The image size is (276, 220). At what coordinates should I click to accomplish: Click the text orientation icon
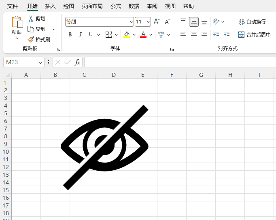pyautogui.click(x=216, y=21)
